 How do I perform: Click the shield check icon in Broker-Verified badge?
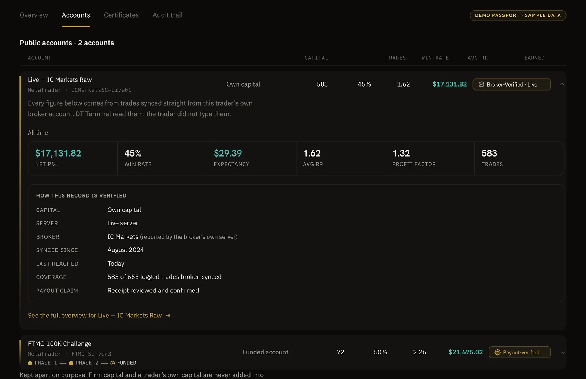click(481, 84)
